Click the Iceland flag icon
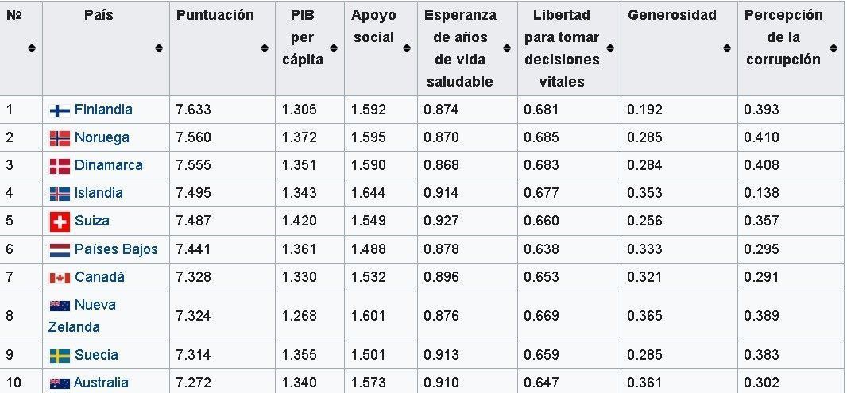Viewport: 847px width, 393px height. pos(60,194)
